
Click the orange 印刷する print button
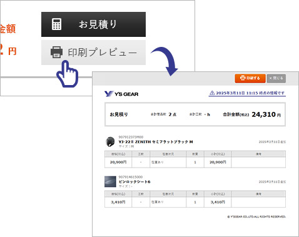coord(250,78)
